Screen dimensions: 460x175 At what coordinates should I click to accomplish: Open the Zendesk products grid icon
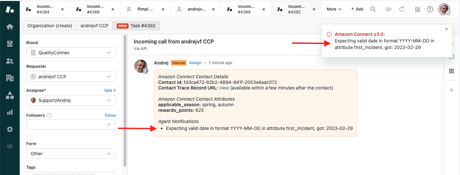[418, 9]
